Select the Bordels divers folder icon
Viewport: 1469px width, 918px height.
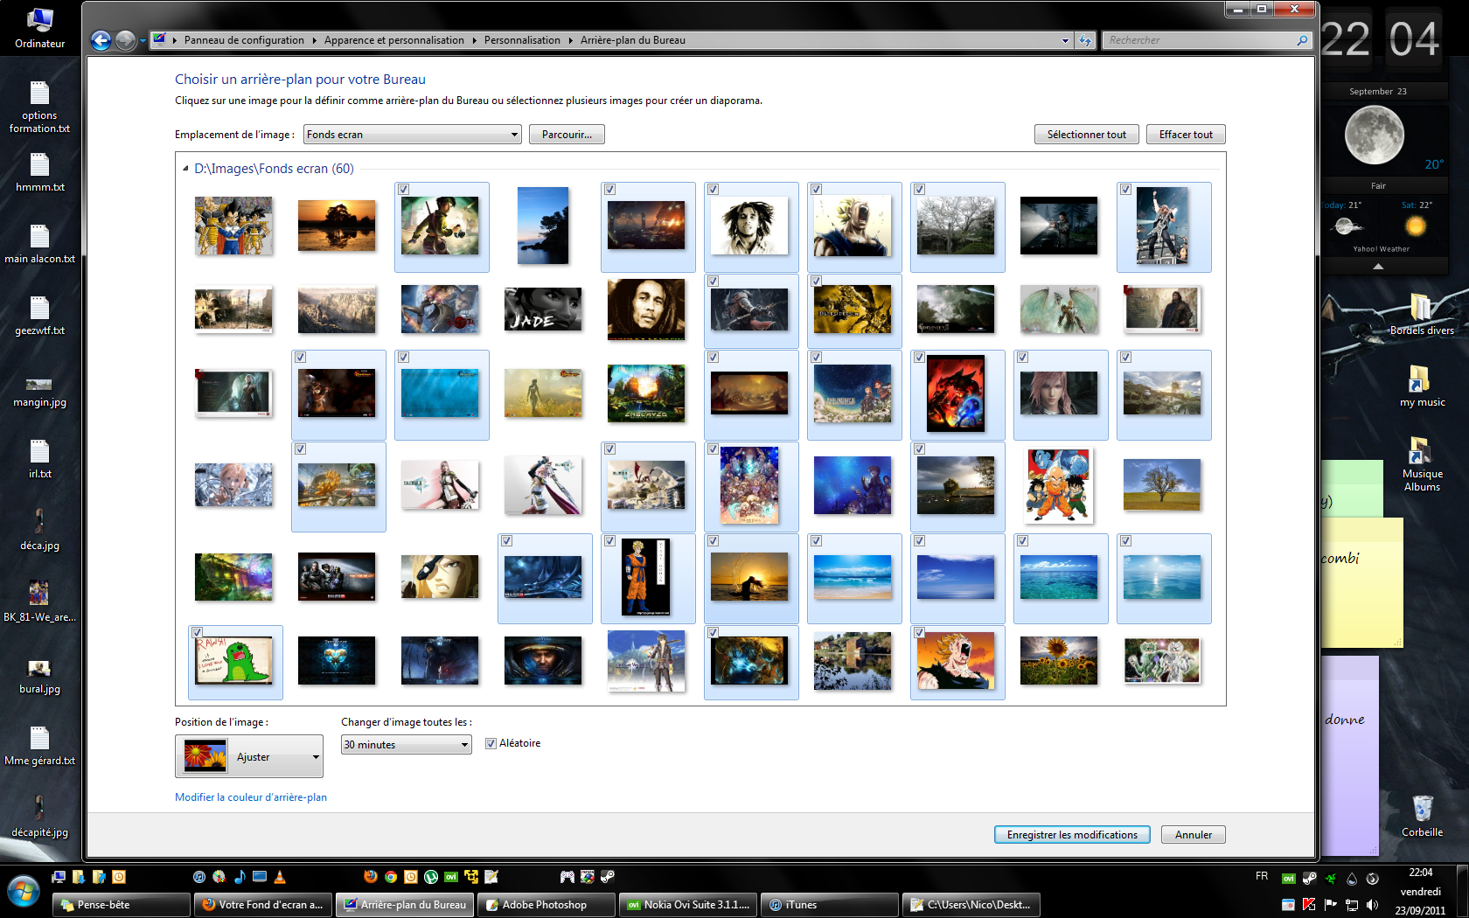[x=1422, y=314]
